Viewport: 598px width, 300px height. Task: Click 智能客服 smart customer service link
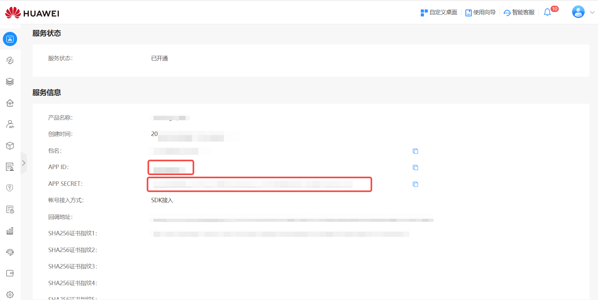coord(519,12)
